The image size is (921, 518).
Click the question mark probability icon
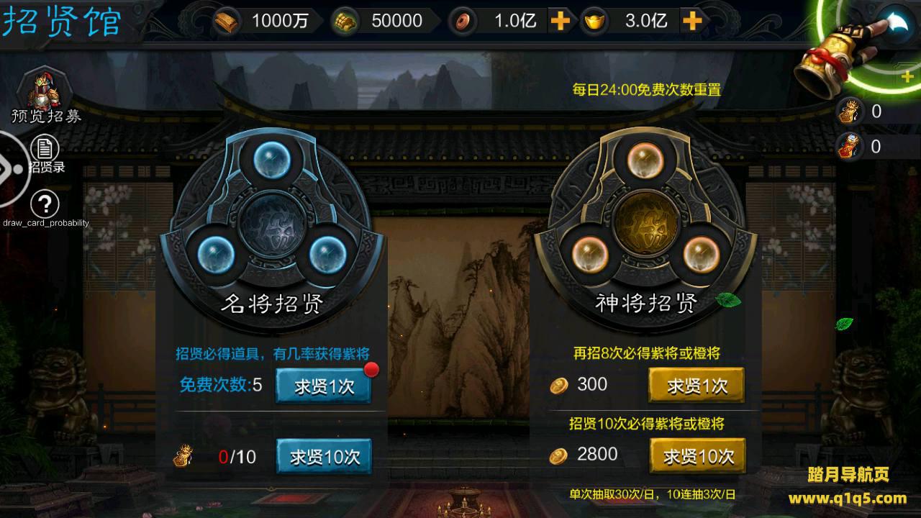(45, 205)
